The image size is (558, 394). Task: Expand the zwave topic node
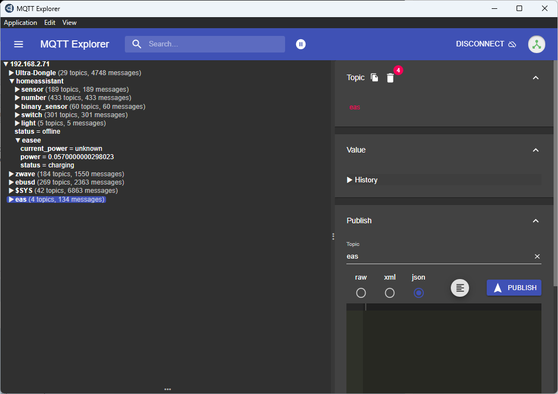(12, 174)
